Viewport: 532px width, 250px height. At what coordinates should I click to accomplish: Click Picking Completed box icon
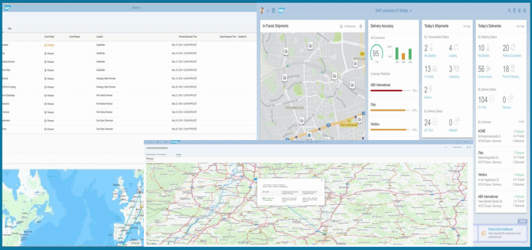pyautogui.click(x=513, y=47)
